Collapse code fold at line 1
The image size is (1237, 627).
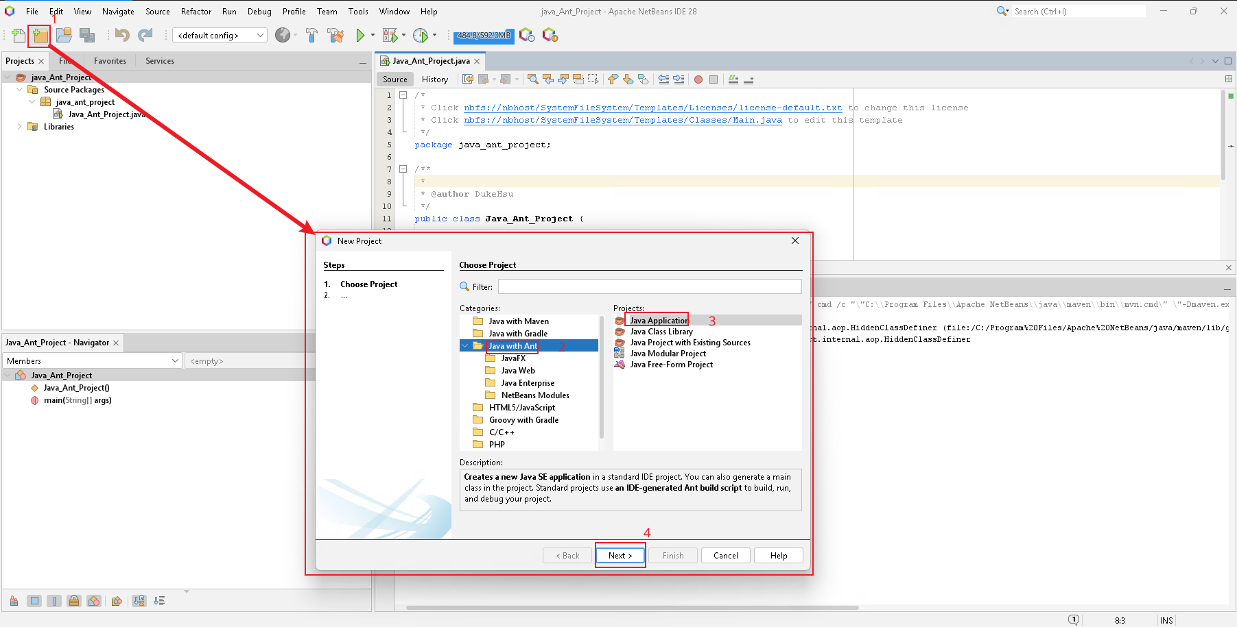pos(403,95)
